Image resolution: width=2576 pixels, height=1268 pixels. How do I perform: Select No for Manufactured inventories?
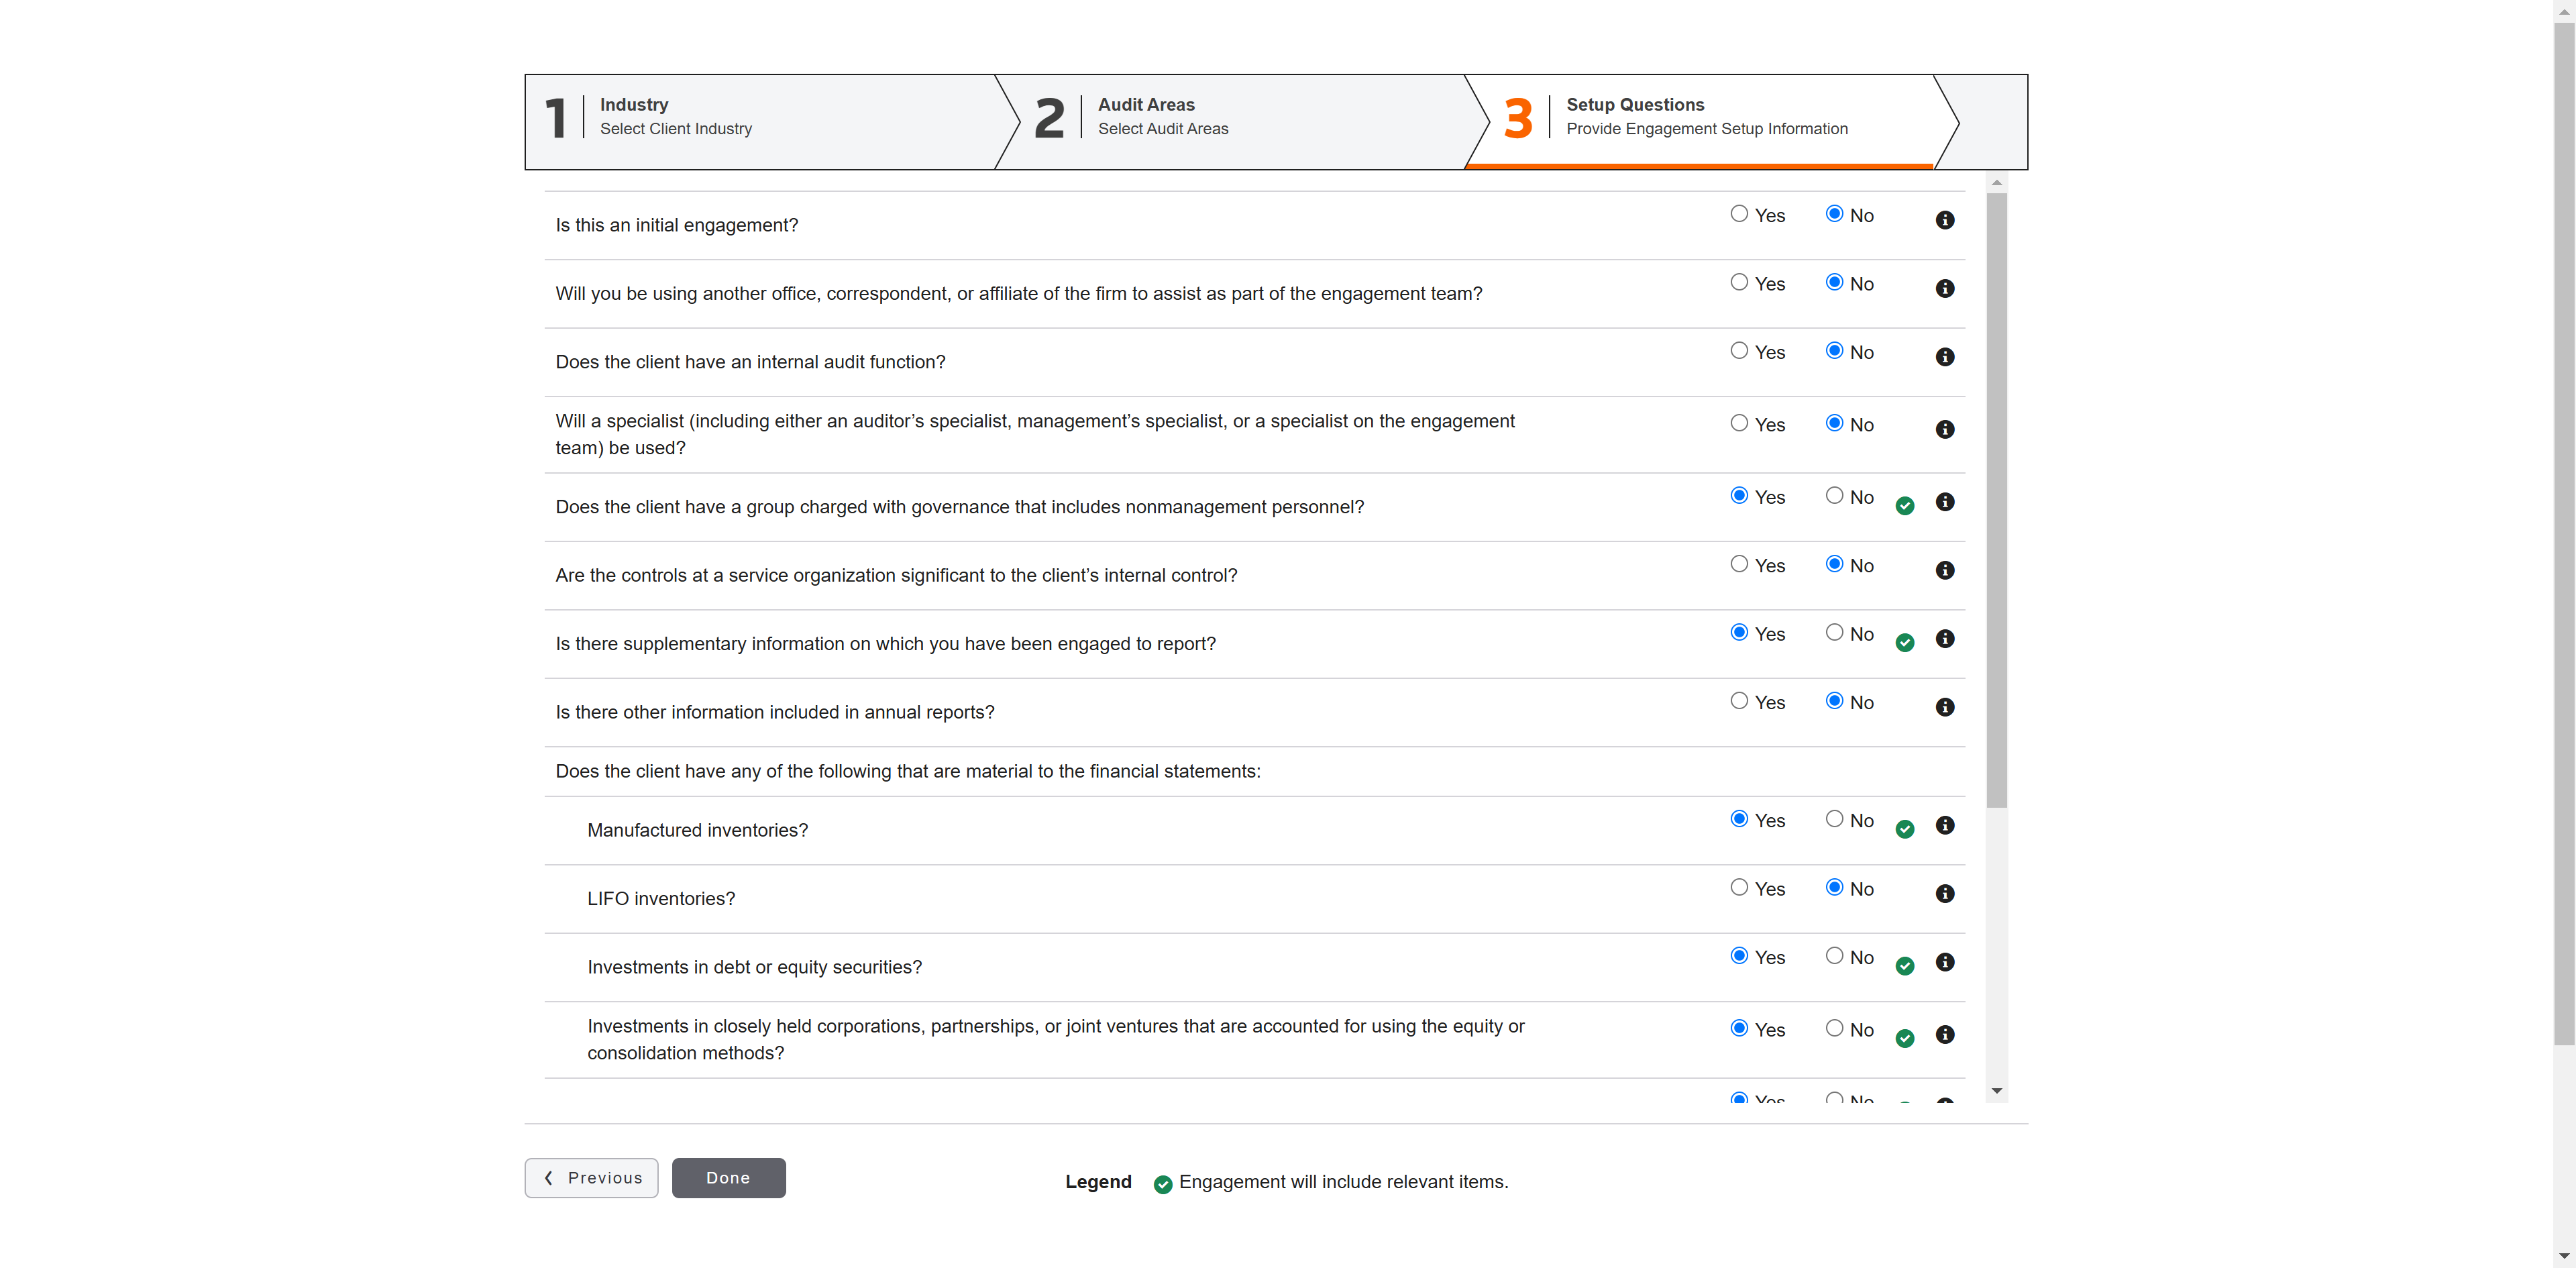(1834, 819)
